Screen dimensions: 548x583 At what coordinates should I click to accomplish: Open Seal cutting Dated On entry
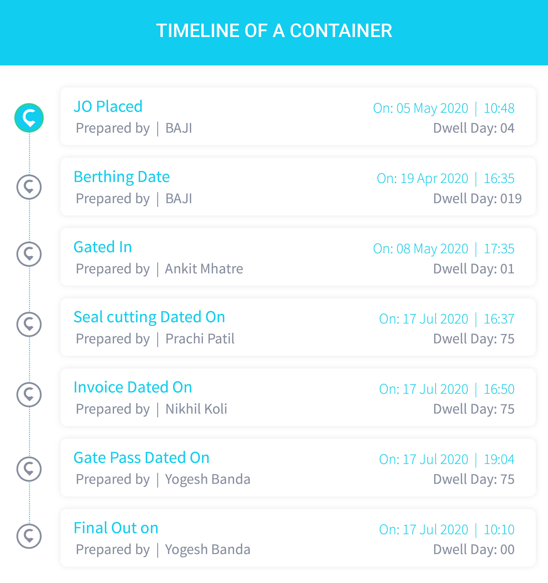(149, 317)
